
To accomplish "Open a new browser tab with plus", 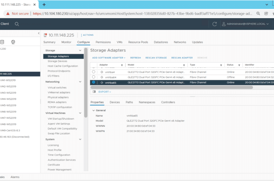I will click(x=44, y=5).
